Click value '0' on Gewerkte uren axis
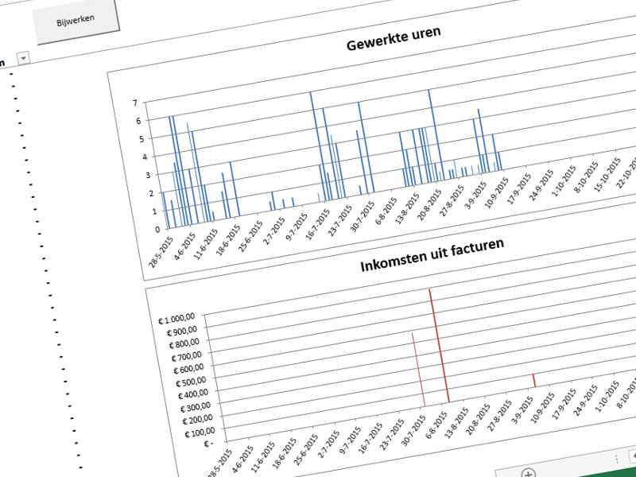The image size is (636, 477). (157, 229)
